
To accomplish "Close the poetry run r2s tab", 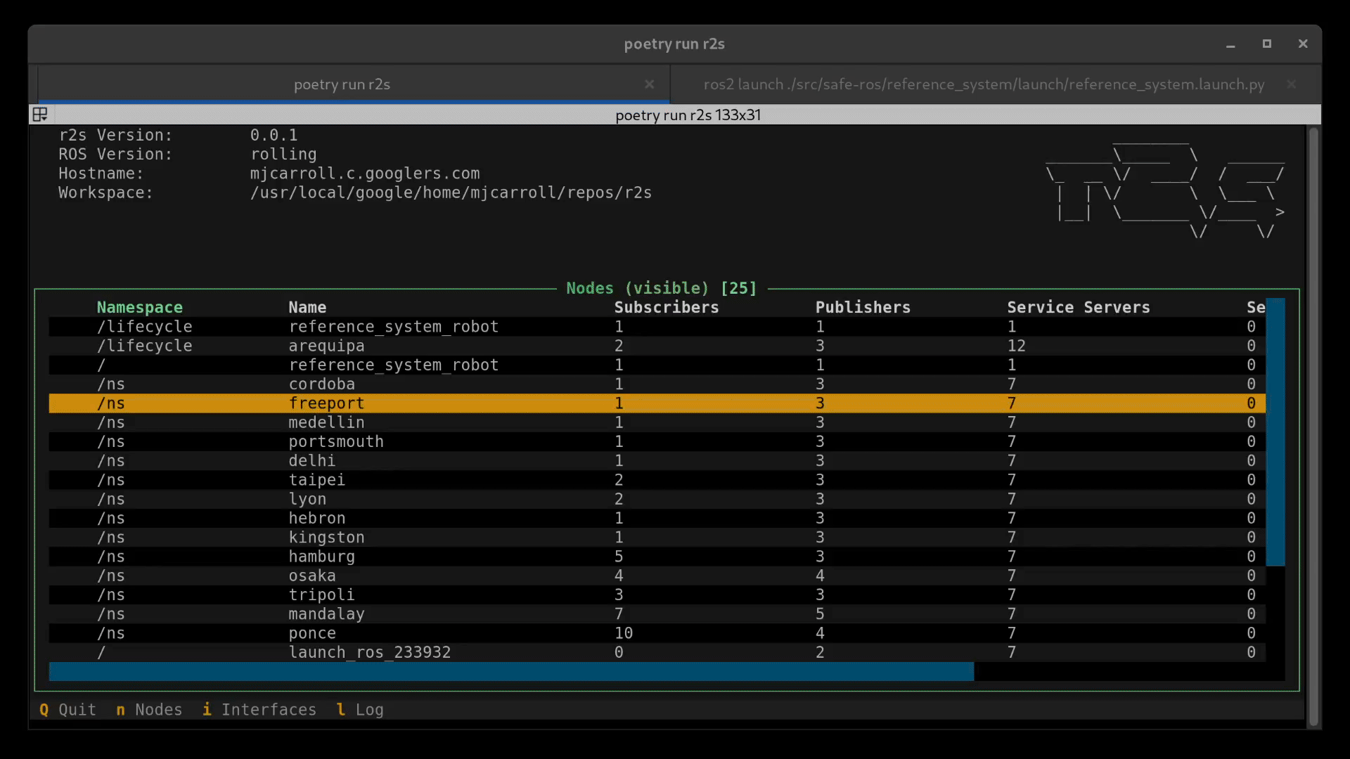I will (x=649, y=84).
